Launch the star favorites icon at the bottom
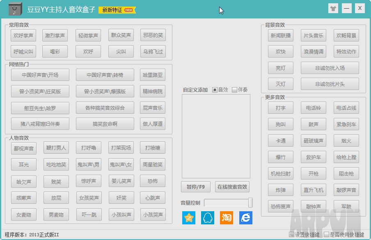The height and width of the screenshot is (240, 371). point(188,217)
